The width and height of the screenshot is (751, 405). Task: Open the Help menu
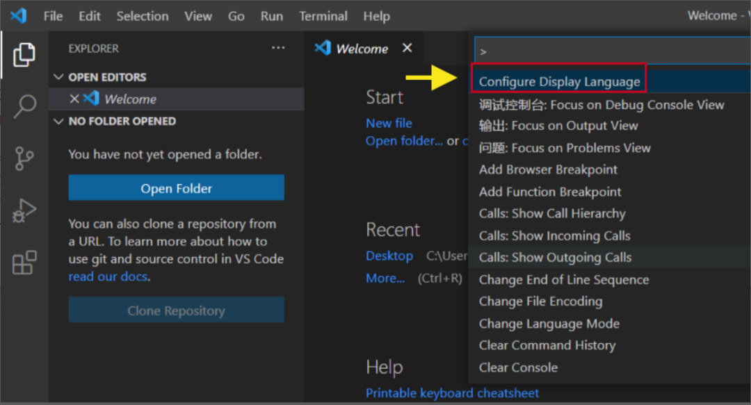(376, 16)
